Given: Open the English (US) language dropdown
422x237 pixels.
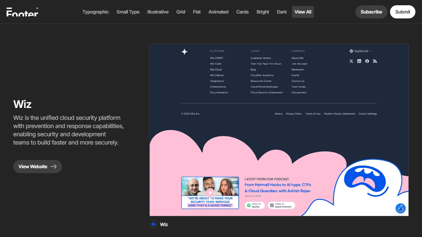Looking at the screenshot, I should tap(361, 51).
